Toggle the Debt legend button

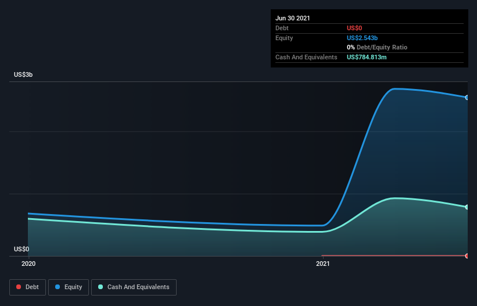coord(27,287)
